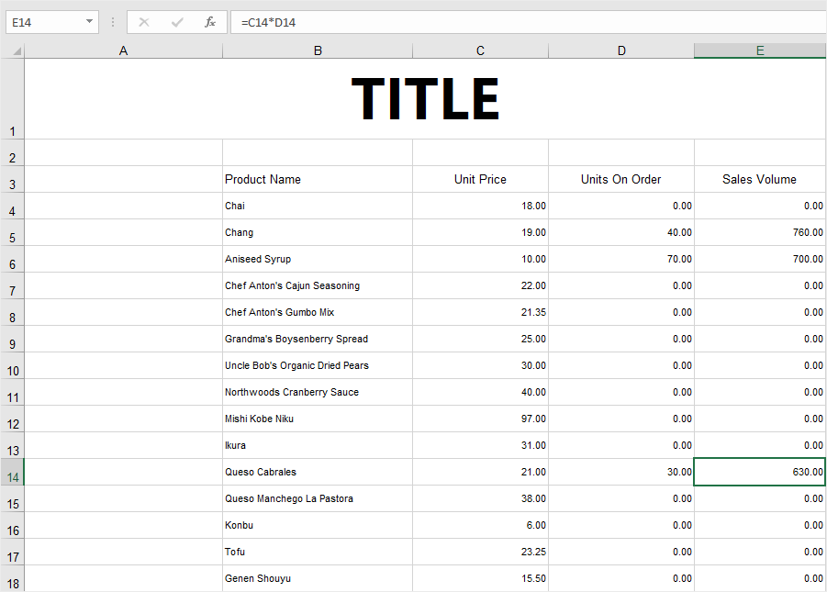Viewport: 827px width, 592px height.
Task: Click the Enter checkmark formula bar icon
Action: (177, 22)
